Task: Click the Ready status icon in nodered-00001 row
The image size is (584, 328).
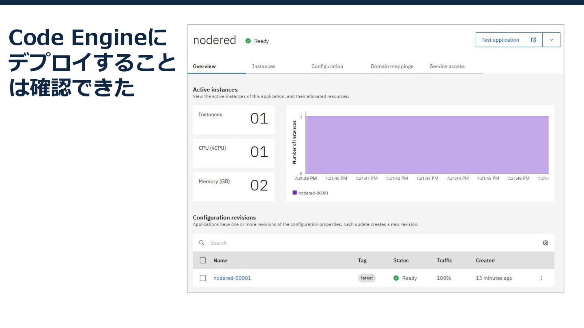Action: pyautogui.click(x=396, y=278)
